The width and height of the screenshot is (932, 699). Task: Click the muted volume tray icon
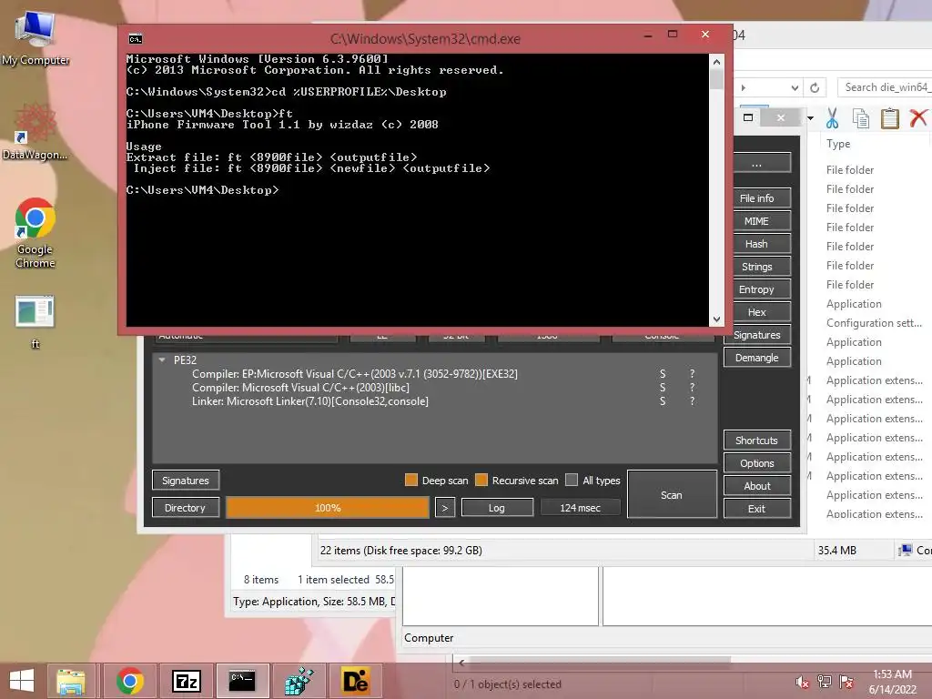(x=802, y=682)
